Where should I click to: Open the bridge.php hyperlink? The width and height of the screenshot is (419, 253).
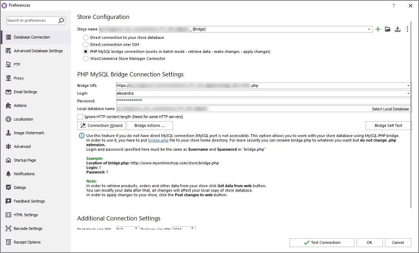pos(158,140)
